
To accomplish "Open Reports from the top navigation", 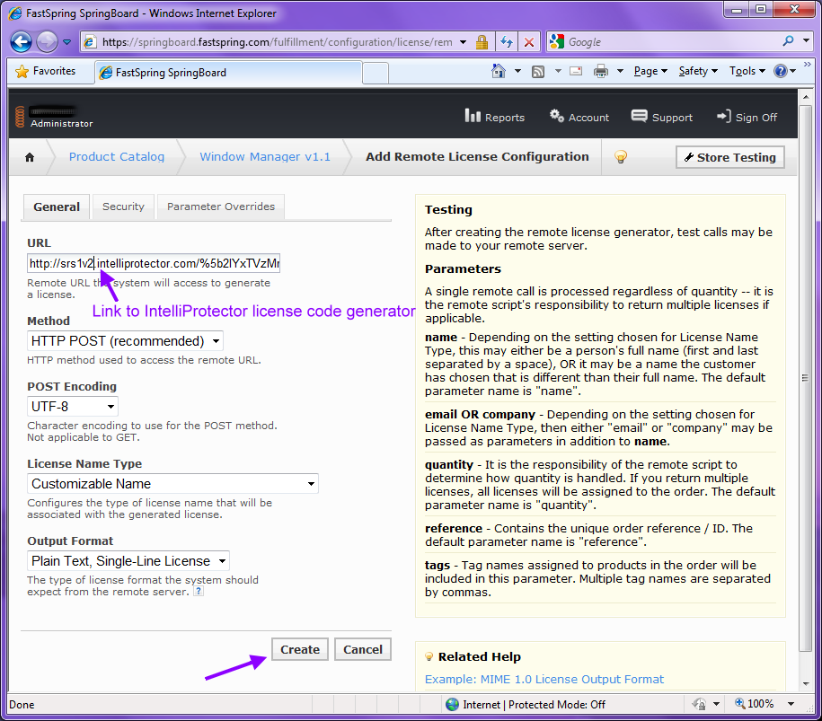I will click(494, 117).
